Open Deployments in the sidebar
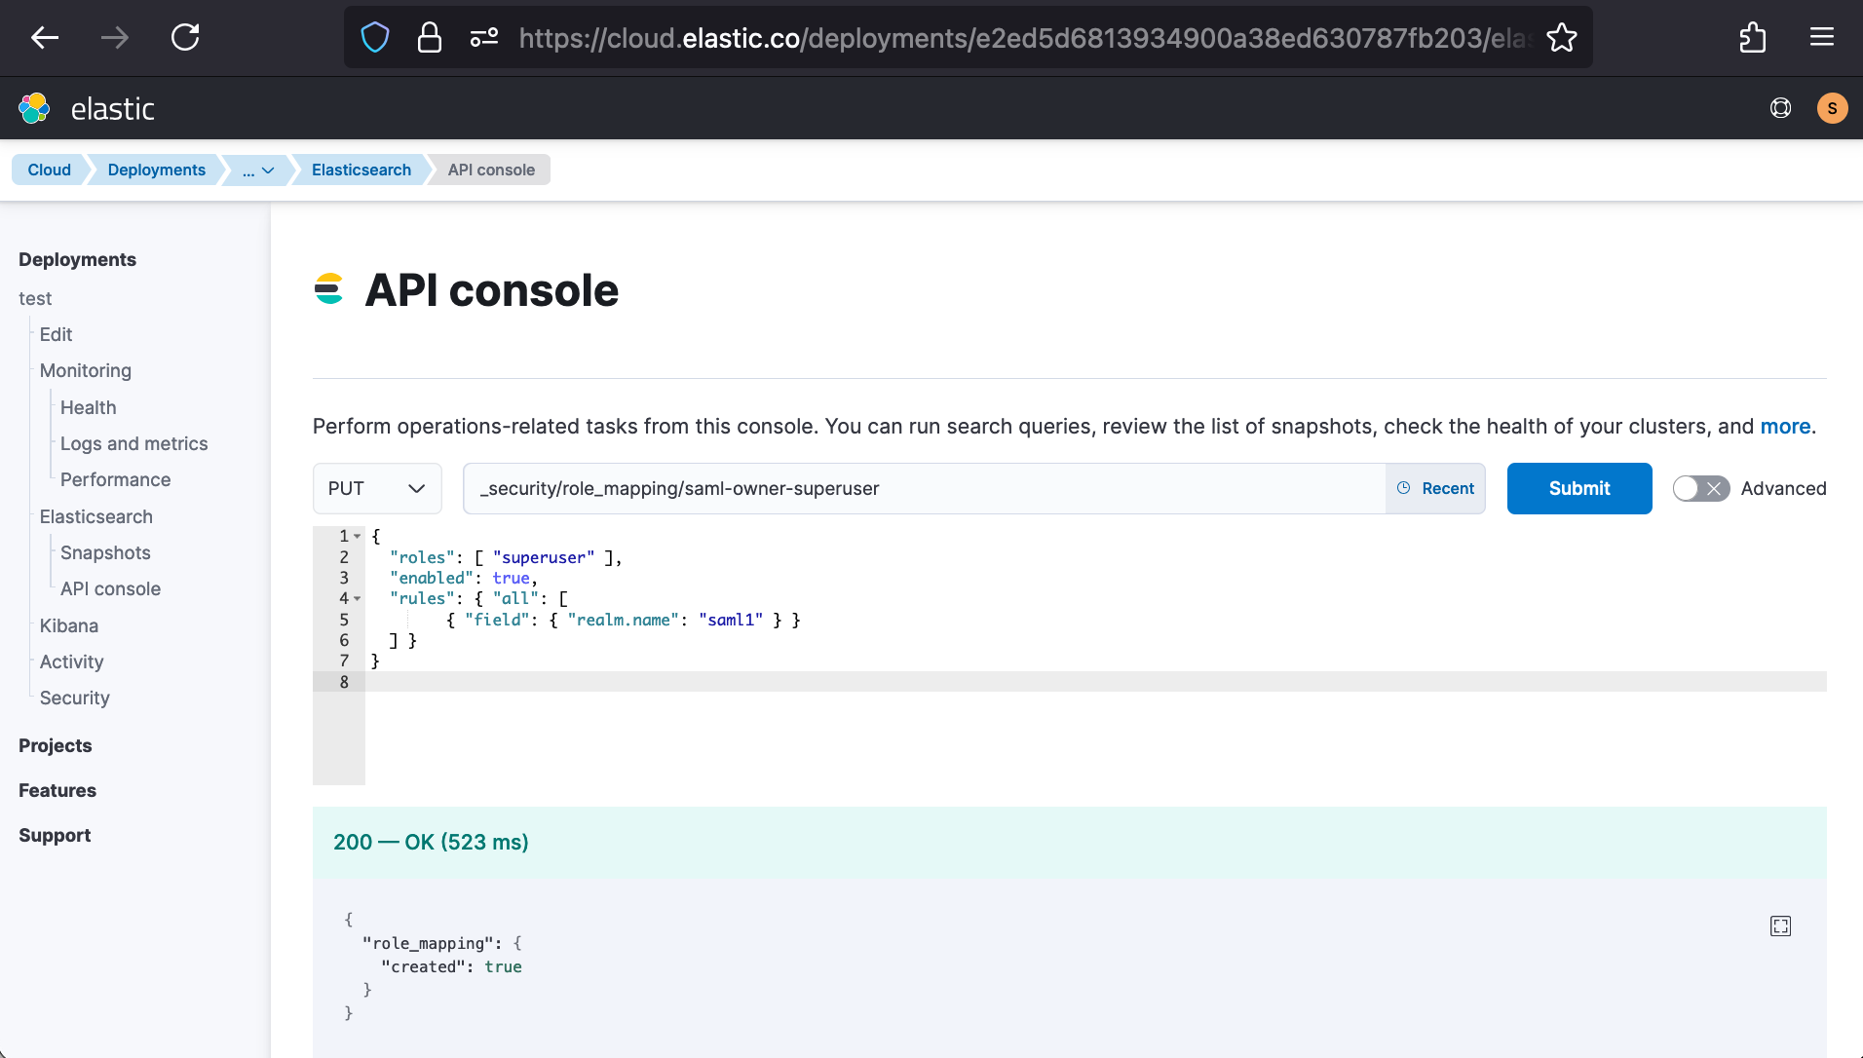Viewport: 1863px width, 1058px height. tap(77, 259)
